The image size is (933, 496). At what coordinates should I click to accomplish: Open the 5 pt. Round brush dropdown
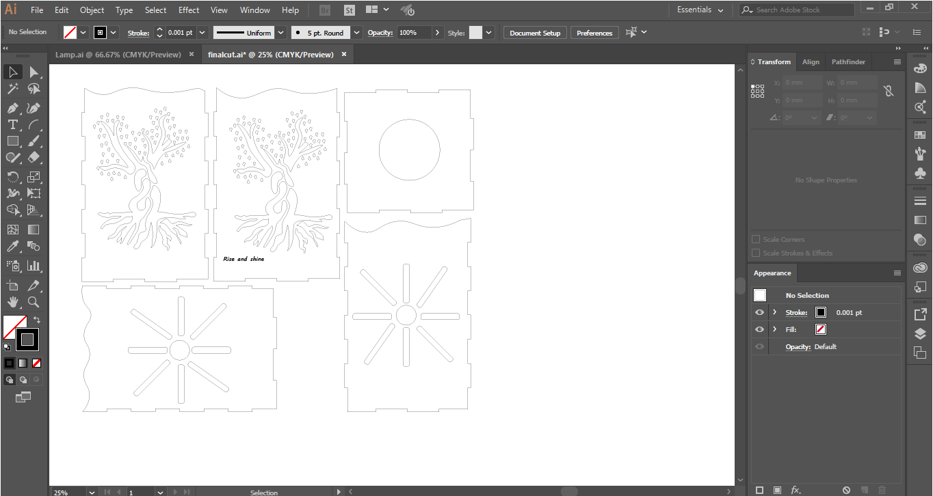click(357, 33)
